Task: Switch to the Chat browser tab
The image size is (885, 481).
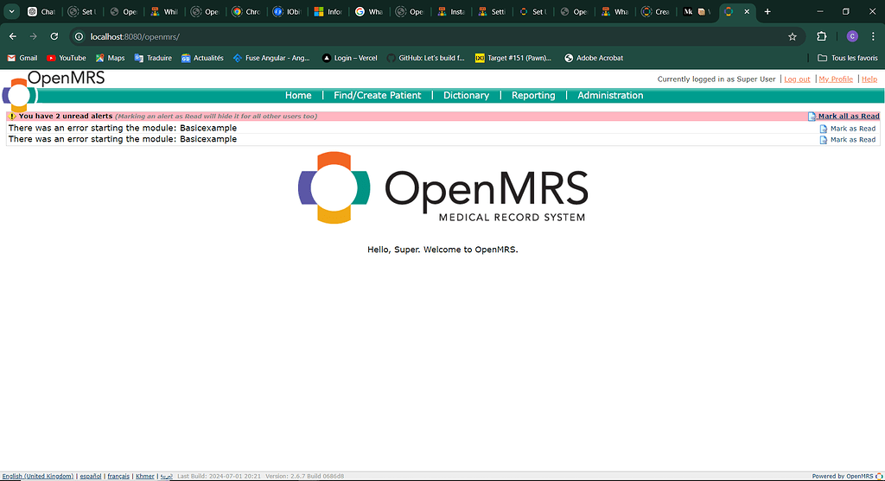Action: (41, 11)
